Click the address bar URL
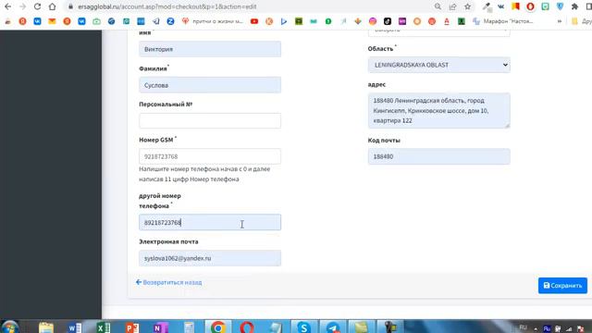The width and height of the screenshot is (592, 333). coord(167,6)
